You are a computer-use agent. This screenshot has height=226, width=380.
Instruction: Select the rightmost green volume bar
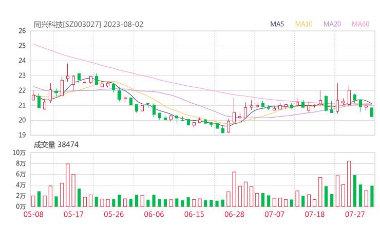(372, 196)
